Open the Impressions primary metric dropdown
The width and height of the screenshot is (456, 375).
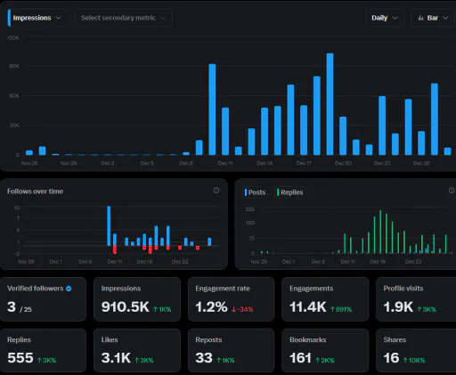point(37,18)
